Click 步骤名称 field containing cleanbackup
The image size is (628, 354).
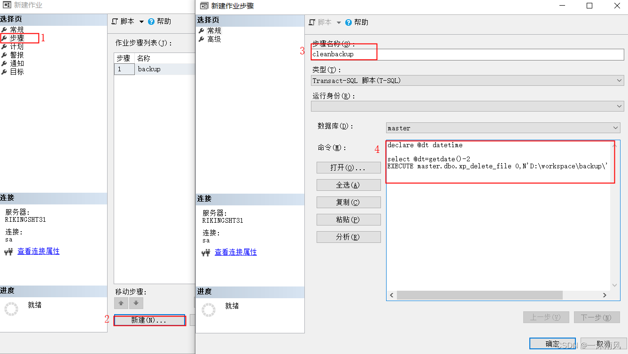(467, 54)
